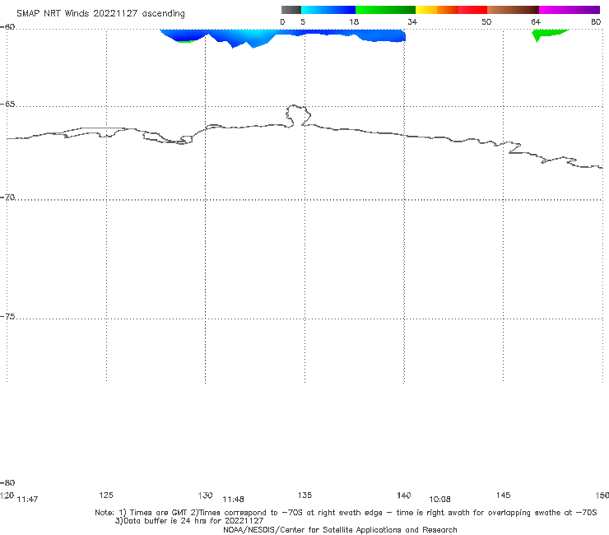
Task: Click the color bar label '5'
Action: point(303,22)
